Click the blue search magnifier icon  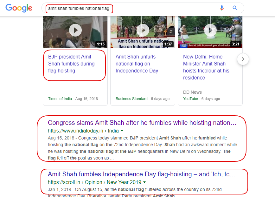[x=235, y=8]
